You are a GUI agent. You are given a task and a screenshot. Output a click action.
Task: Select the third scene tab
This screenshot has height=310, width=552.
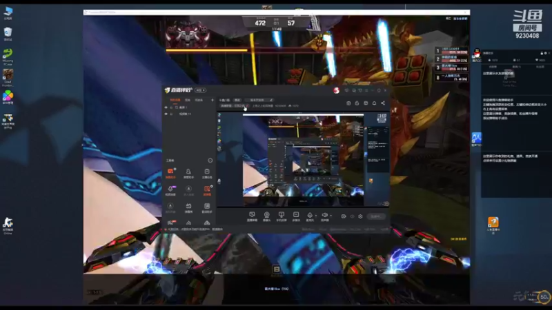pos(199,100)
